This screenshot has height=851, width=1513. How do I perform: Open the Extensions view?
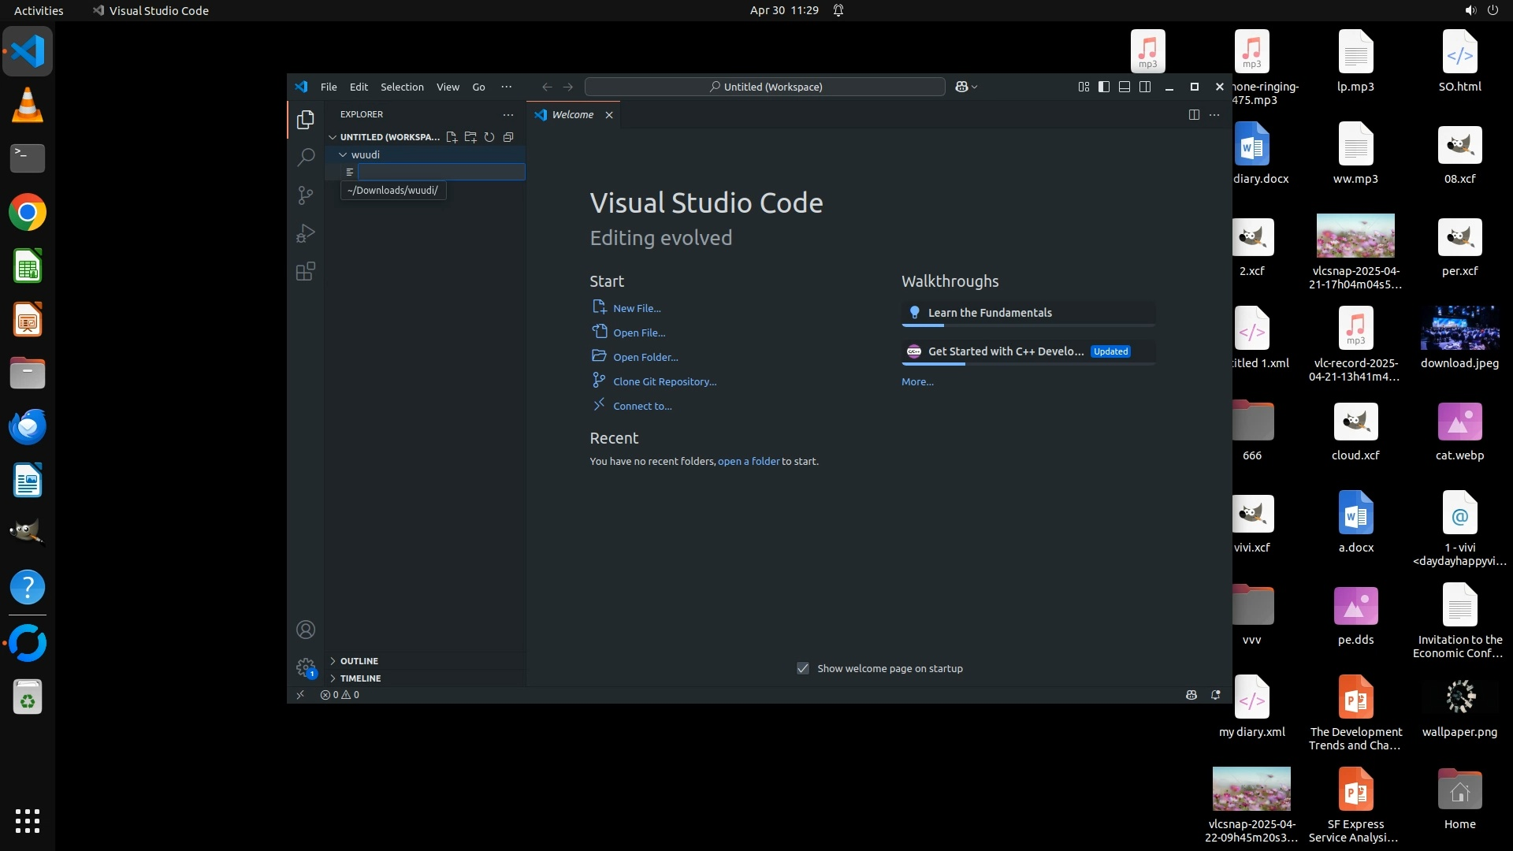306,272
